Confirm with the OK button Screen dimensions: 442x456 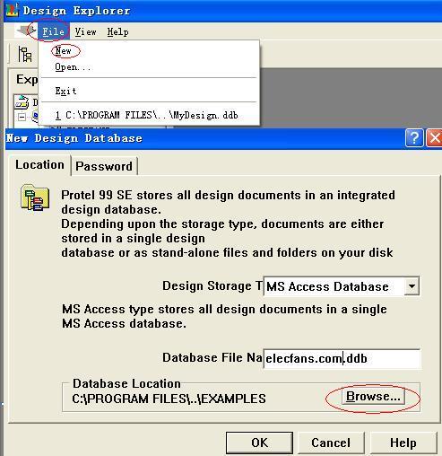coord(259,443)
